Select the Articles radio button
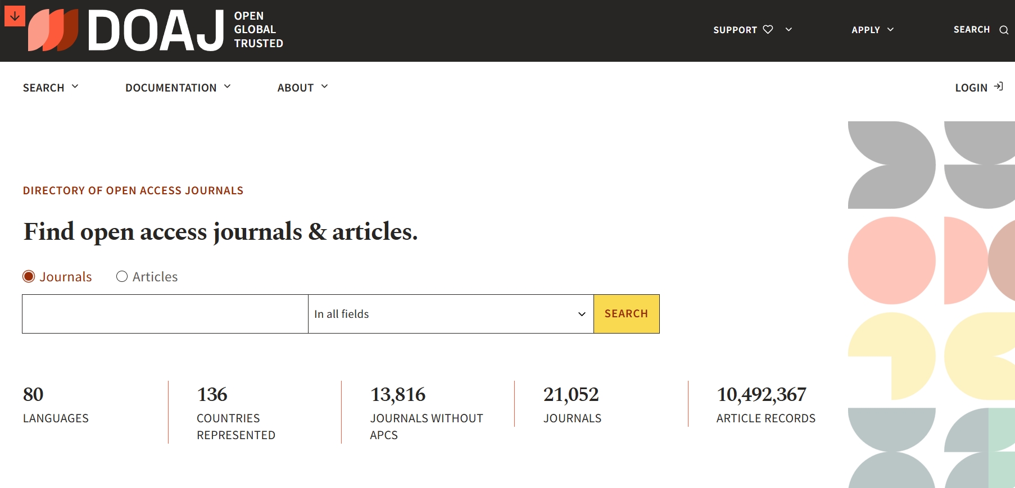 122,276
